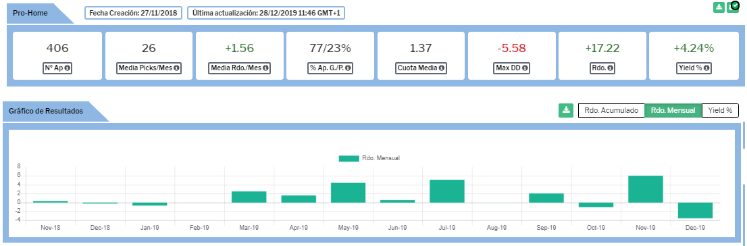Select the 26 picks-per-month value

point(149,48)
